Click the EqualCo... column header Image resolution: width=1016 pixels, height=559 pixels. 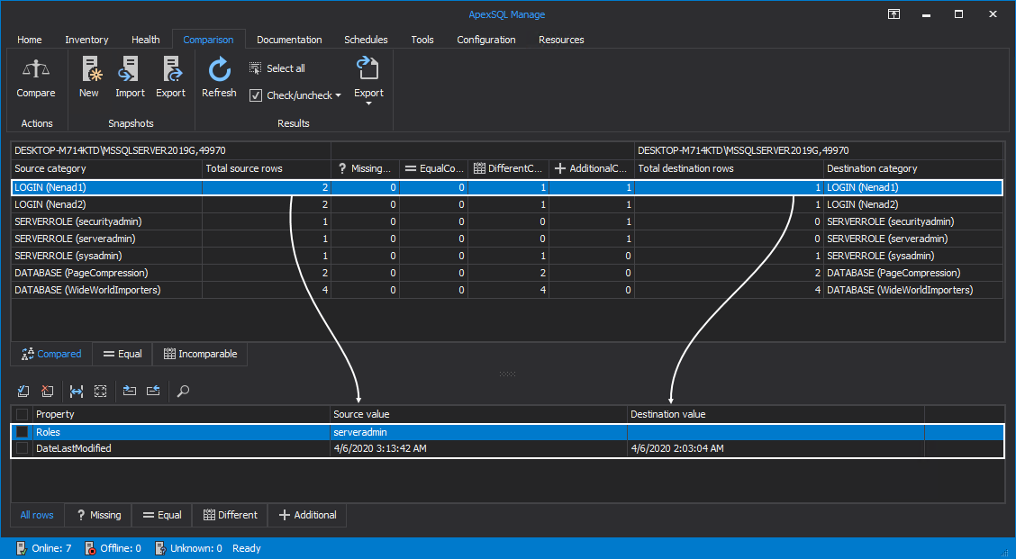[433, 168]
